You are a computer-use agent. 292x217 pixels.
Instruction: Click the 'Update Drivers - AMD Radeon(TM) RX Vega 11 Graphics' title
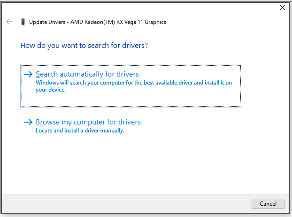click(x=98, y=22)
